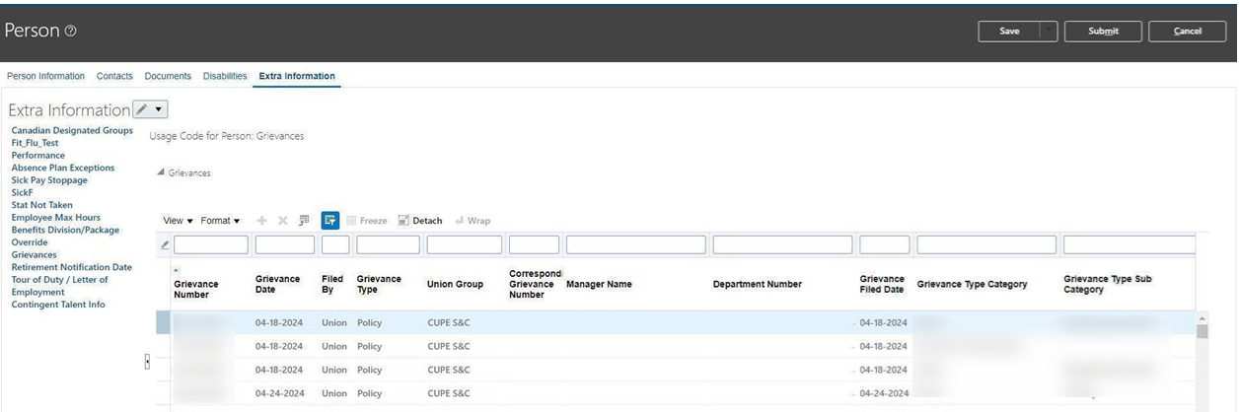Open the Override link
The height and width of the screenshot is (412, 1240).
point(30,242)
